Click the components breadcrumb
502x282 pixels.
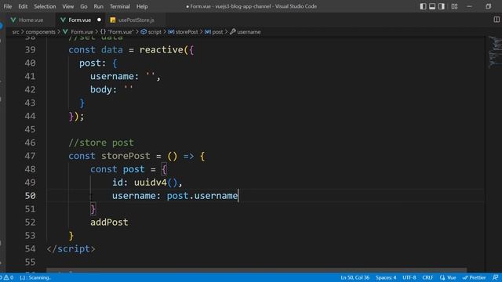click(x=40, y=31)
